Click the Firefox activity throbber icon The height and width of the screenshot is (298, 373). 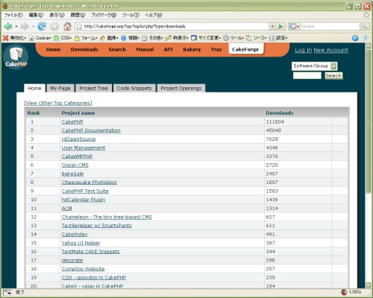pos(366,15)
